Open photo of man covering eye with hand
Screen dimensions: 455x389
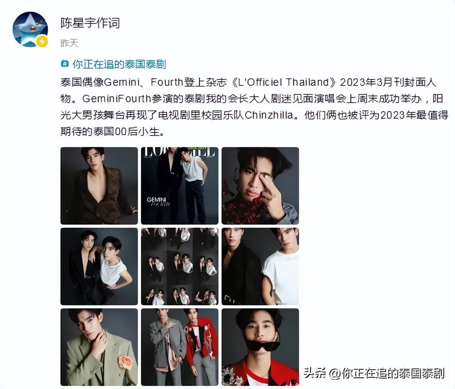[260, 186]
